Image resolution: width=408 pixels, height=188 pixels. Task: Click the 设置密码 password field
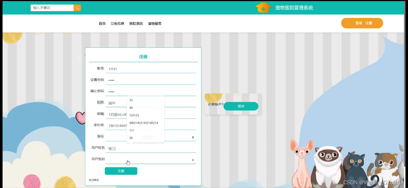(151, 80)
